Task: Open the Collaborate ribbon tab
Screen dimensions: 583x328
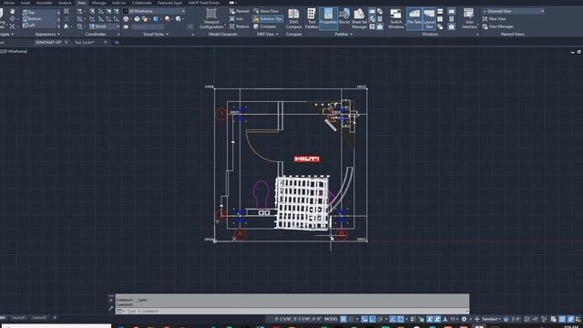Action: (142, 3)
